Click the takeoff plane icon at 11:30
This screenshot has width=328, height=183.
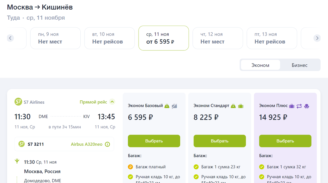click(x=17, y=161)
